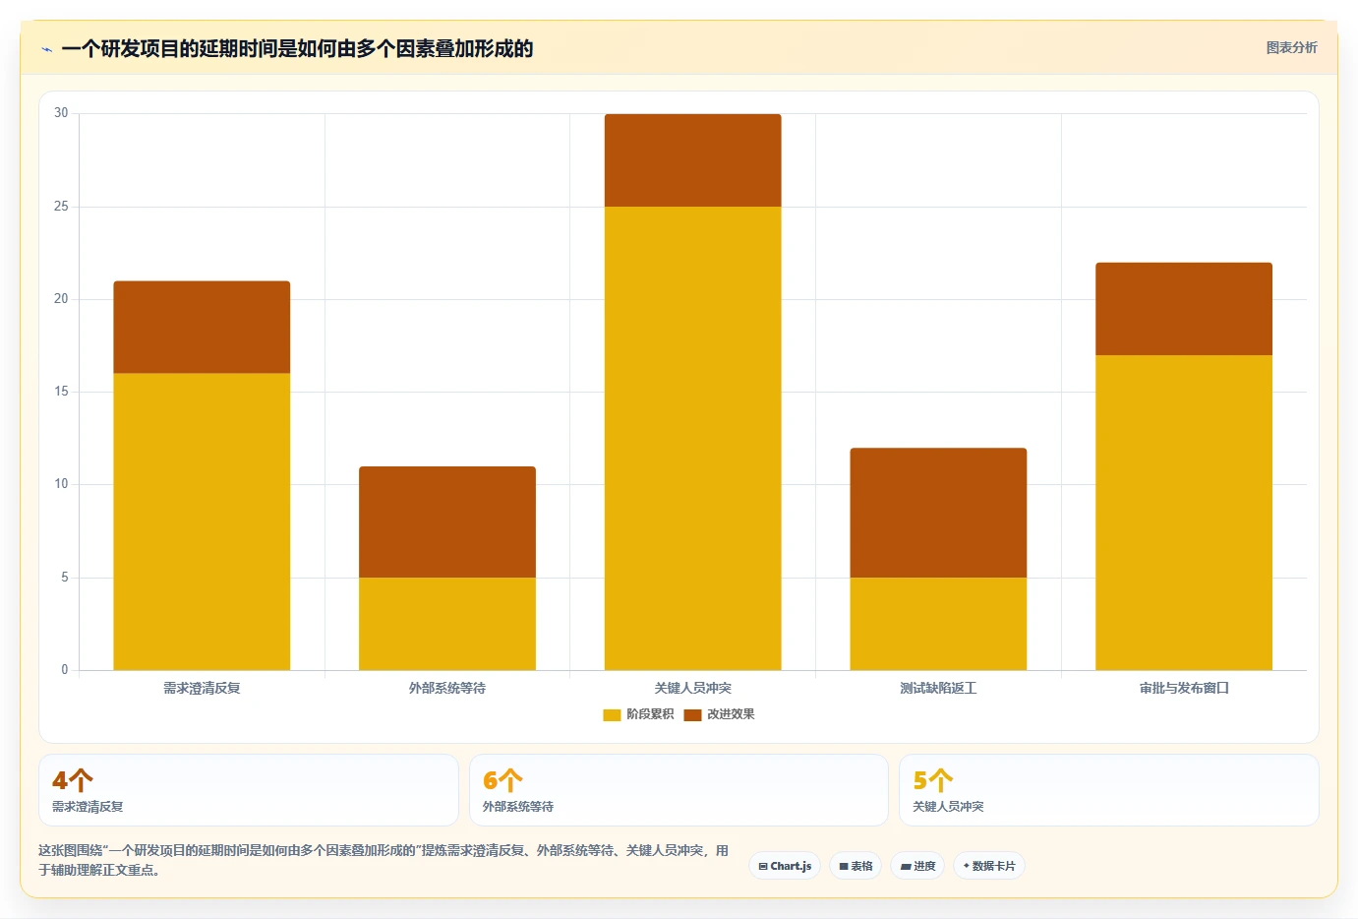Click yellow bar segment for 审批与发布窗口
This screenshot has height=919, width=1358.
1184,513
